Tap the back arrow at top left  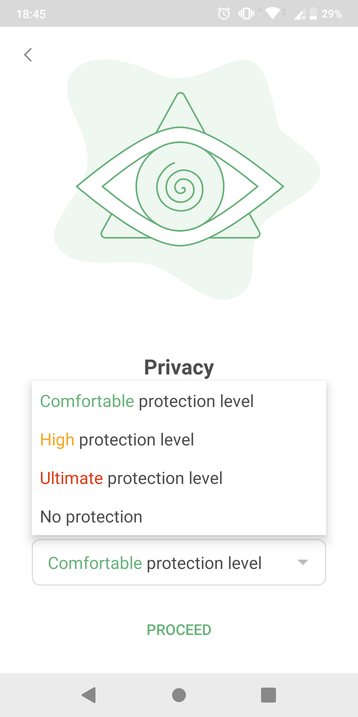(x=28, y=55)
